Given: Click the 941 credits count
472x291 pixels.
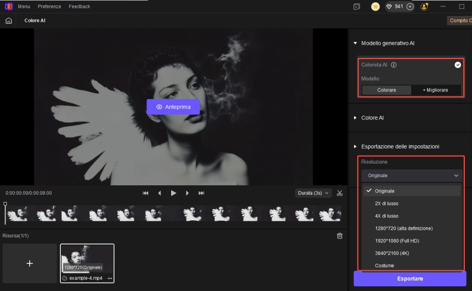Looking at the screenshot, I should click(x=399, y=6).
